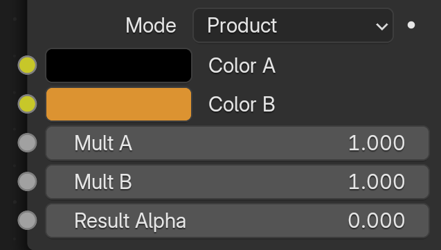Open the black Color A swatch
The width and height of the screenshot is (441, 250).
pyautogui.click(x=118, y=66)
